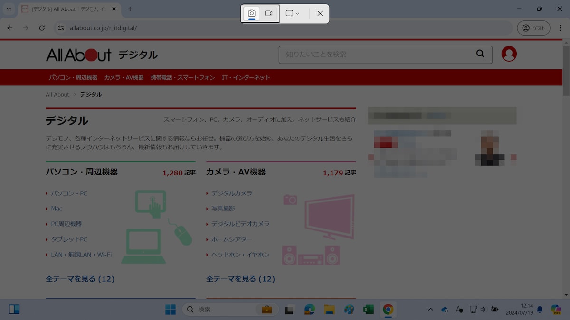This screenshot has height=320, width=570.
Task: Expand hidden system tray icons chevron
Action: (x=430, y=310)
